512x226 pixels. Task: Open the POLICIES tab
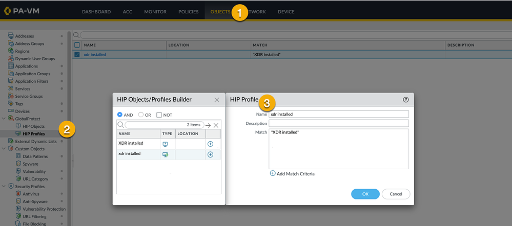click(188, 12)
